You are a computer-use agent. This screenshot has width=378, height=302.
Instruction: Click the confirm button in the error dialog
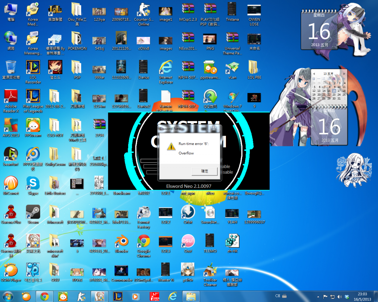(x=205, y=171)
